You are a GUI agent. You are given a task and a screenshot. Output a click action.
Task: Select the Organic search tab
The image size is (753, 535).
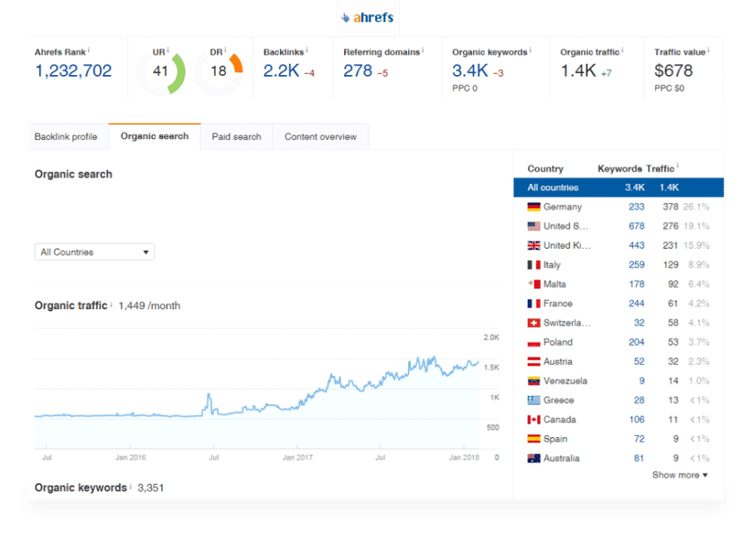pos(154,137)
